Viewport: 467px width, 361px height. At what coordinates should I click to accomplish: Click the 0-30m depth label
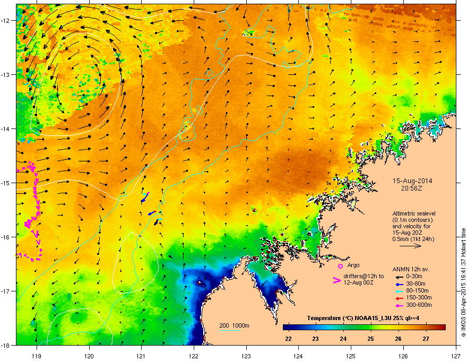coord(414,277)
